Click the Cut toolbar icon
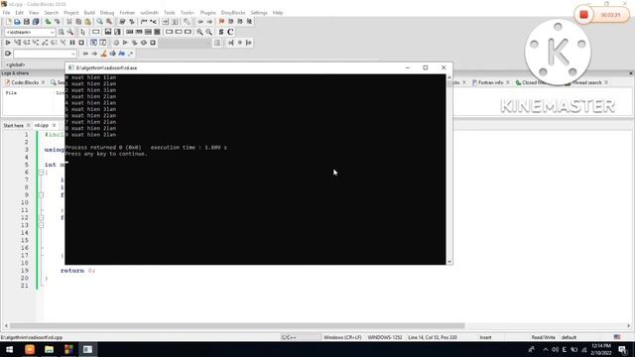 click(x=69, y=22)
